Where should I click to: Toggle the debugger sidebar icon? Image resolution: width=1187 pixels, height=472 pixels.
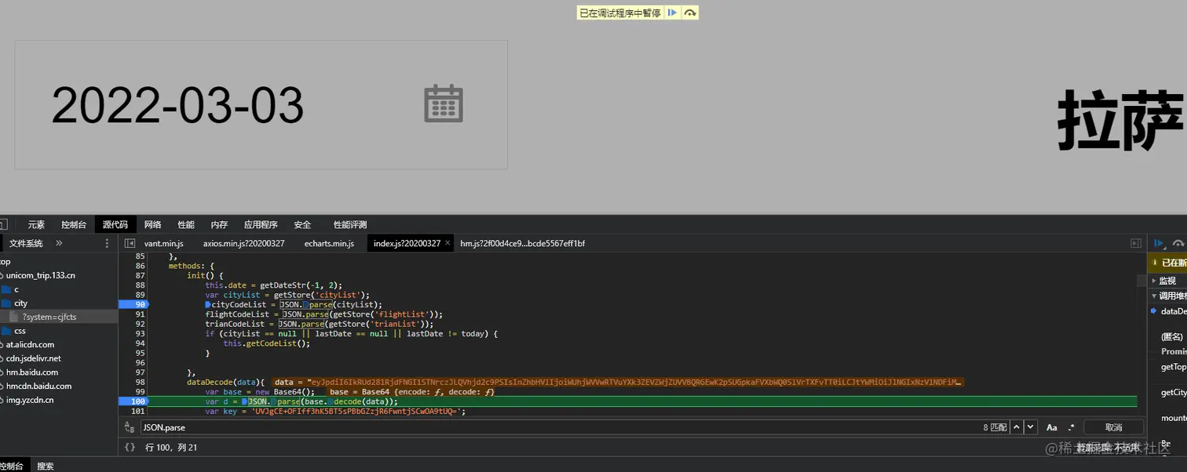tap(1135, 244)
